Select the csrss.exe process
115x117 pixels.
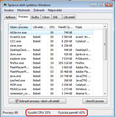tap(51, 46)
